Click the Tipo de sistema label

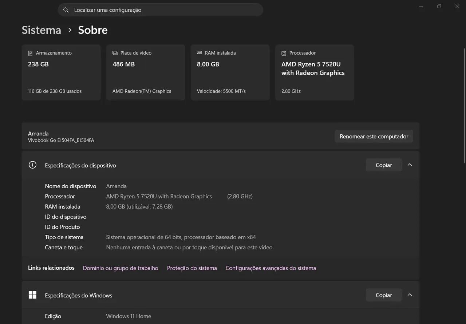[x=64, y=237]
